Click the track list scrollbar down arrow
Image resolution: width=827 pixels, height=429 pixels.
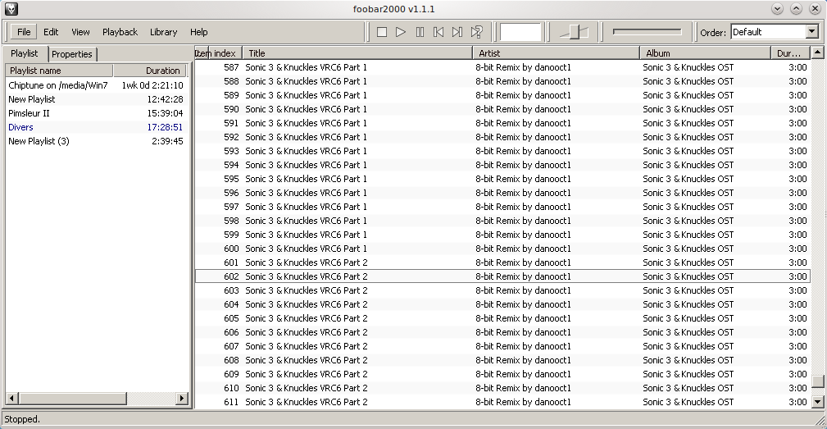pyautogui.click(x=817, y=402)
